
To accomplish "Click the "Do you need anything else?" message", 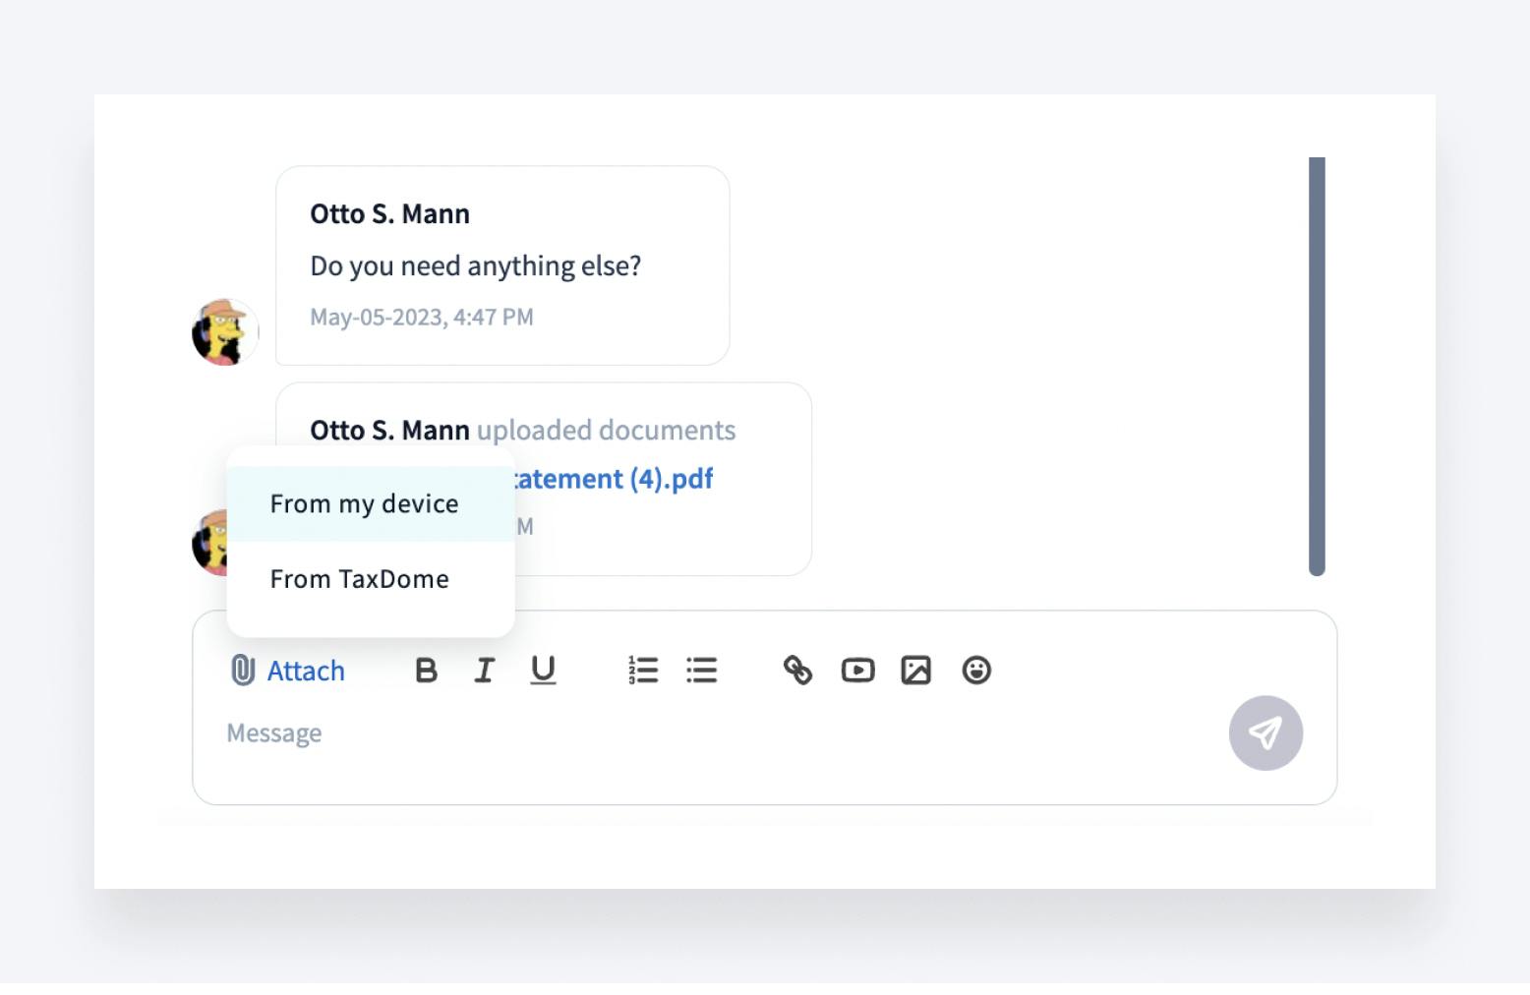I will (475, 266).
